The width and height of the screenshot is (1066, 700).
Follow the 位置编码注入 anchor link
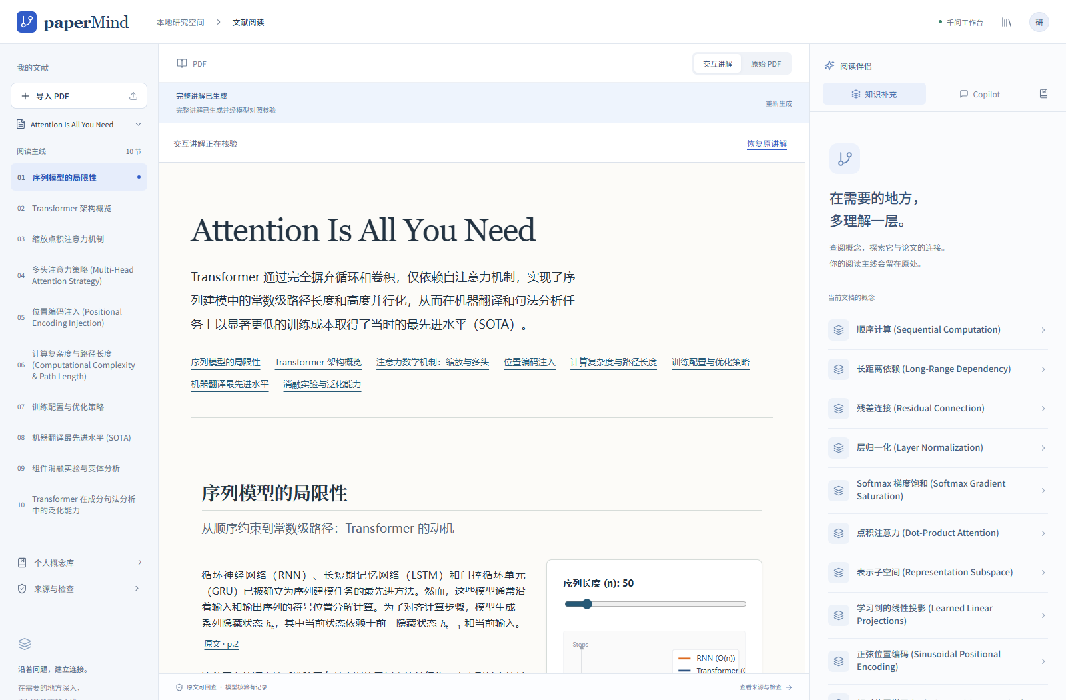point(530,362)
